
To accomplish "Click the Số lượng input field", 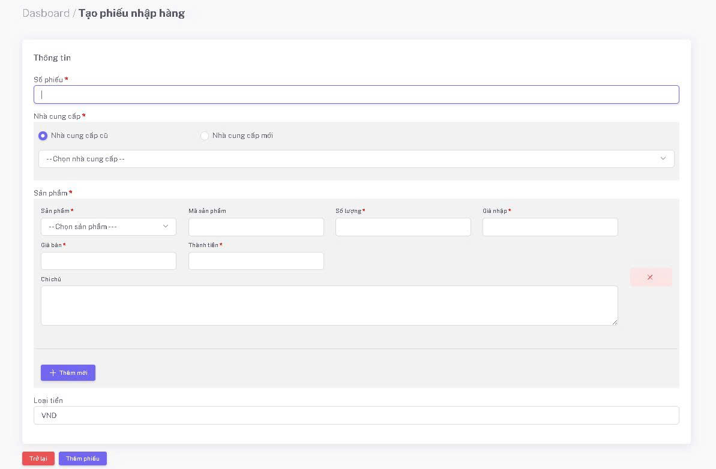I will coord(403,227).
